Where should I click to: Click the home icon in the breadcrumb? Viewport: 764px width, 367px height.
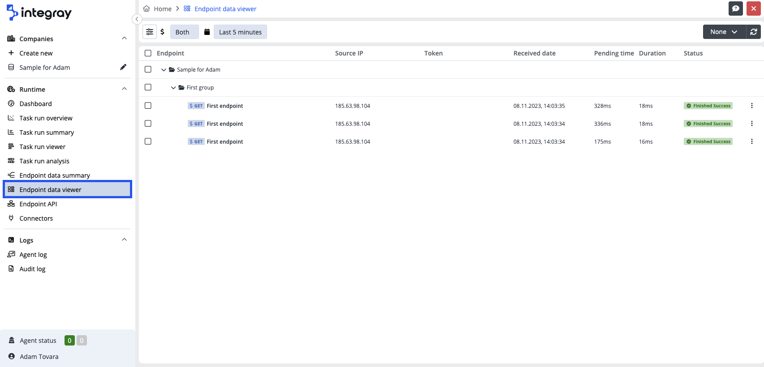[147, 9]
